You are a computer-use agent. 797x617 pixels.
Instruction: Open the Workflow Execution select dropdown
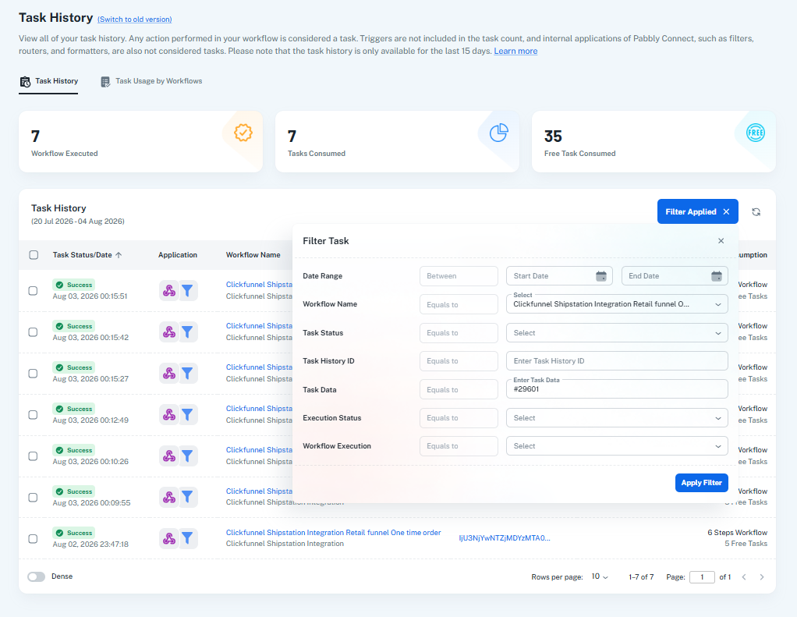pyautogui.click(x=617, y=445)
